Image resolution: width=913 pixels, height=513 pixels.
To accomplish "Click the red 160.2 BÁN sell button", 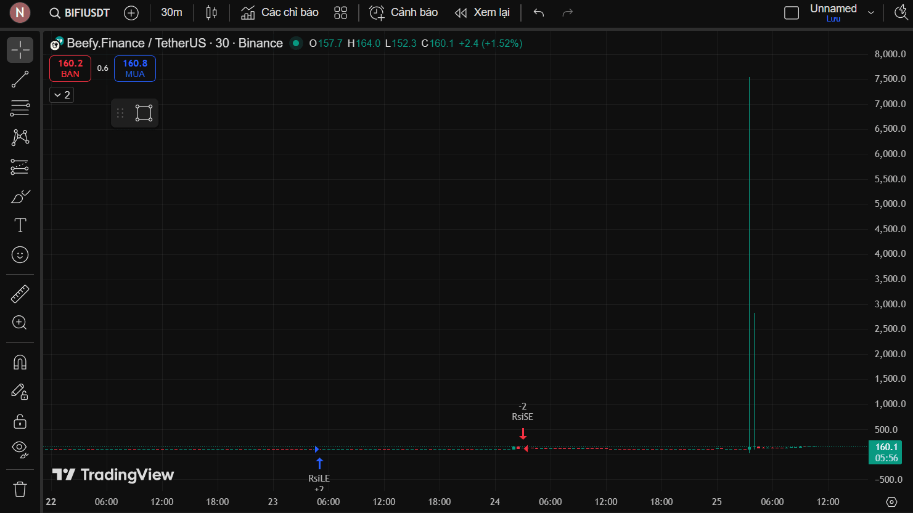I will point(70,68).
